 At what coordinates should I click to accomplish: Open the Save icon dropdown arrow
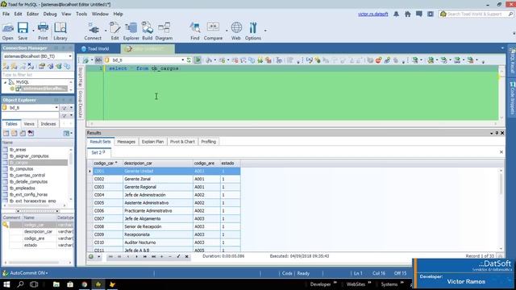pyautogui.click(x=33, y=31)
